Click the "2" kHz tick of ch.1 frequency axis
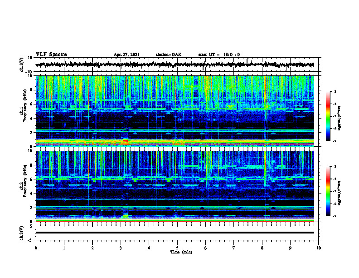Image resolution: width=359 pixels, height=278 pixels. (31, 133)
